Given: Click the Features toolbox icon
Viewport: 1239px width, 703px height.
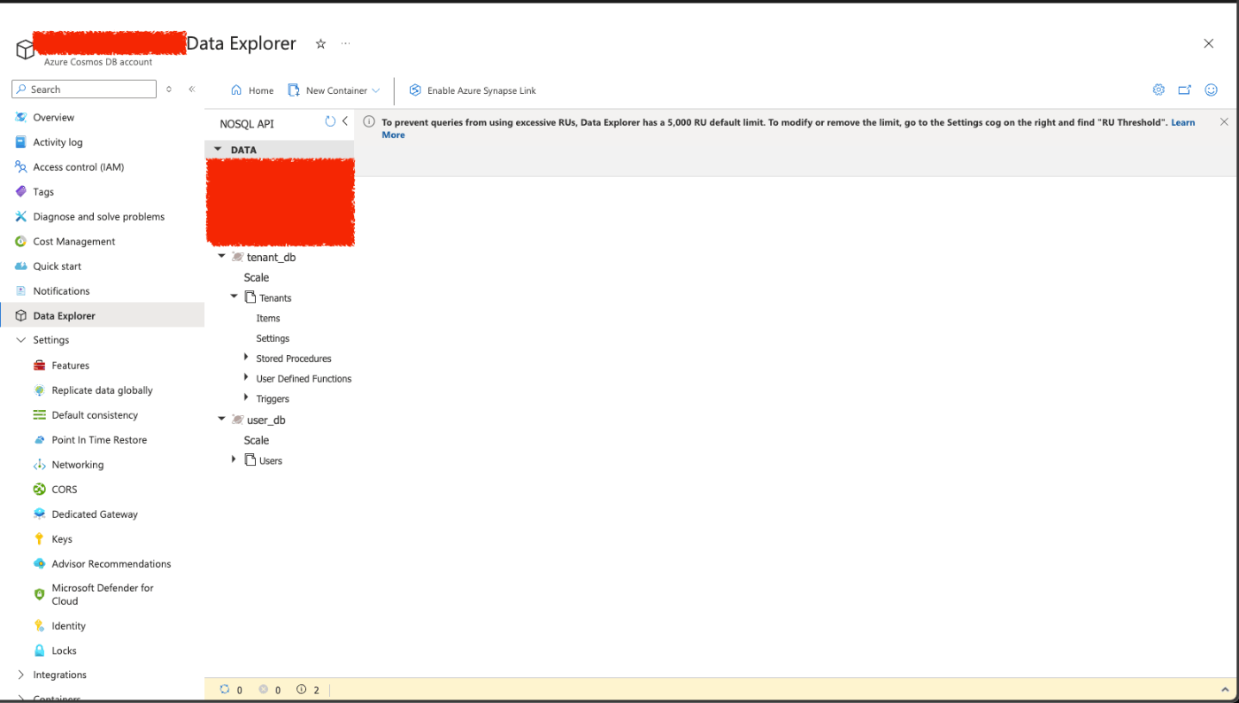Looking at the screenshot, I should click(x=39, y=365).
